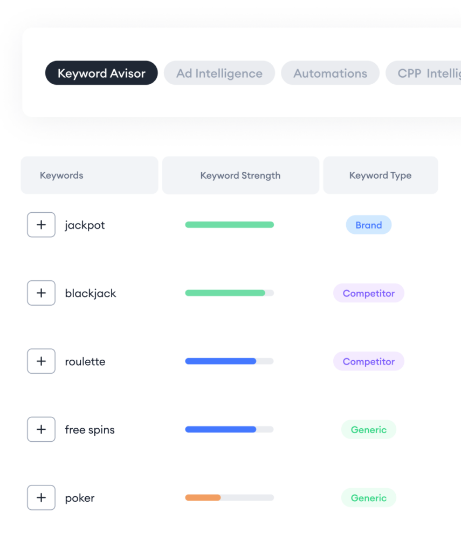Select the Keyword Avisor tab
The width and height of the screenshot is (461, 553).
(x=101, y=73)
